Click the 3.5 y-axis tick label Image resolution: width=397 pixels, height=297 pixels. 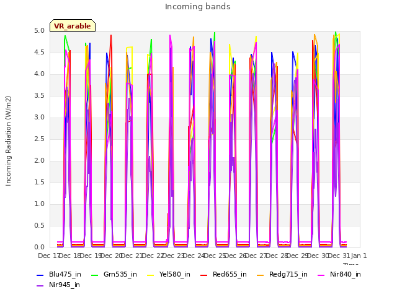point(39,96)
